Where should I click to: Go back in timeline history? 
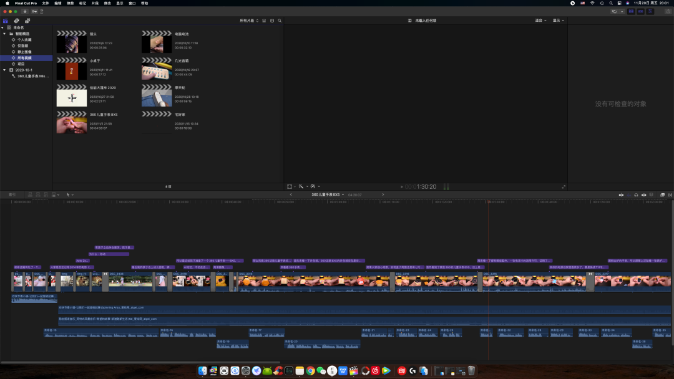(291, 194)
